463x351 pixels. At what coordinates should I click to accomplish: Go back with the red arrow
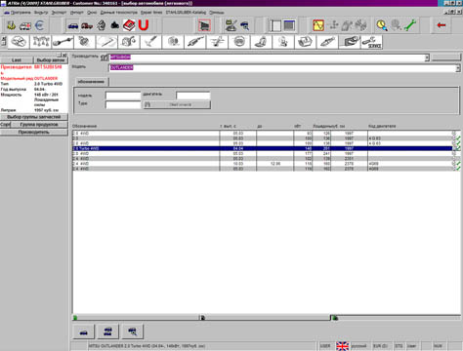click(x=442, y=25)
